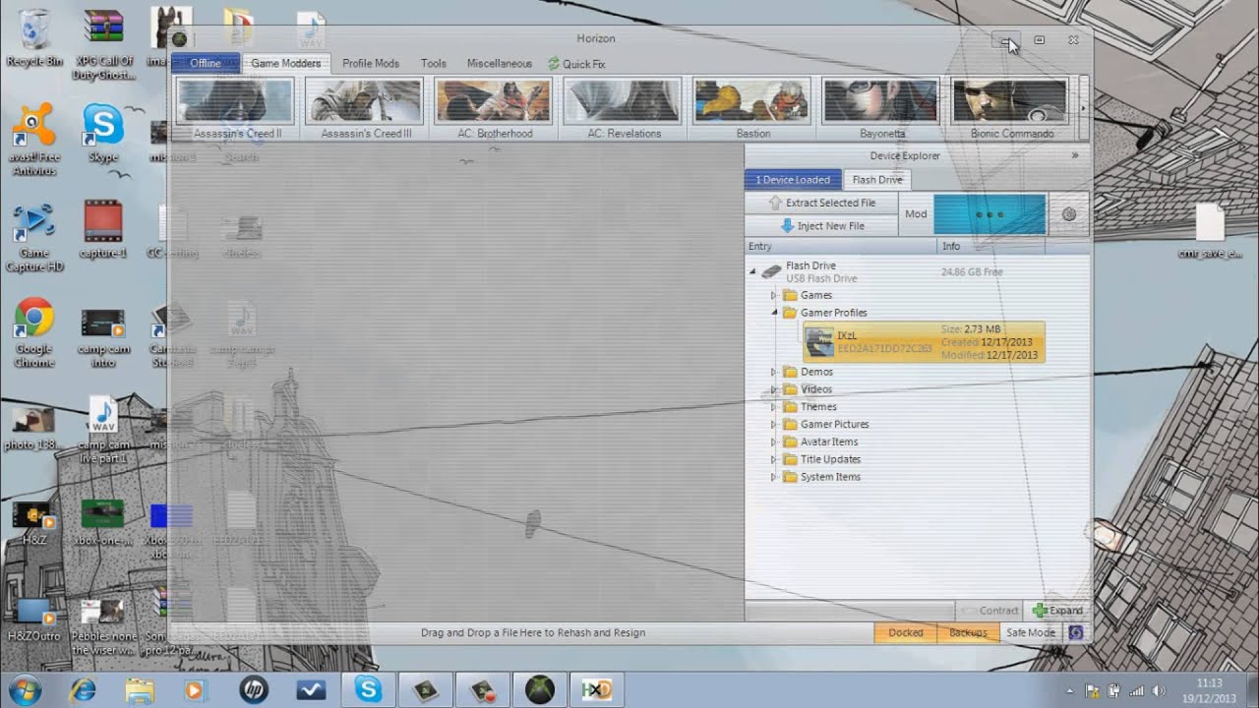Open the device settings gear icon

(x=1069, y=214)
